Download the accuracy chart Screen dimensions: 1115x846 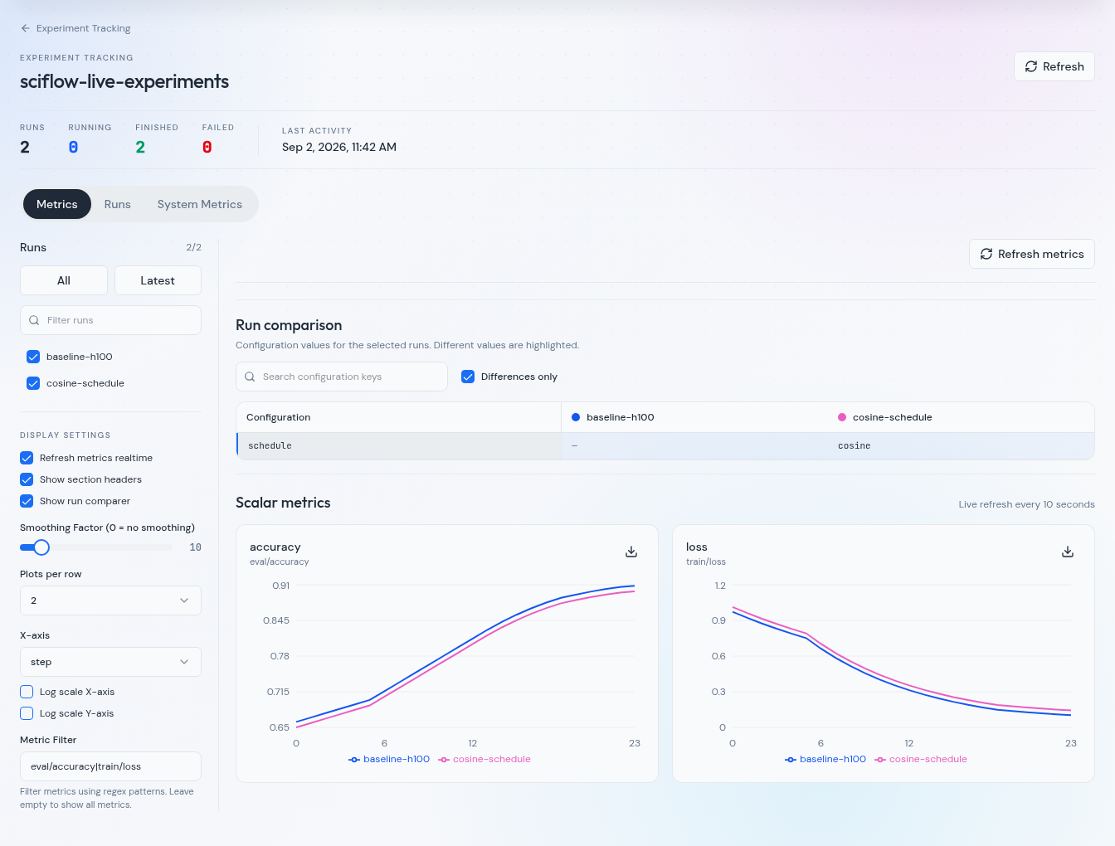pos(631,552)
